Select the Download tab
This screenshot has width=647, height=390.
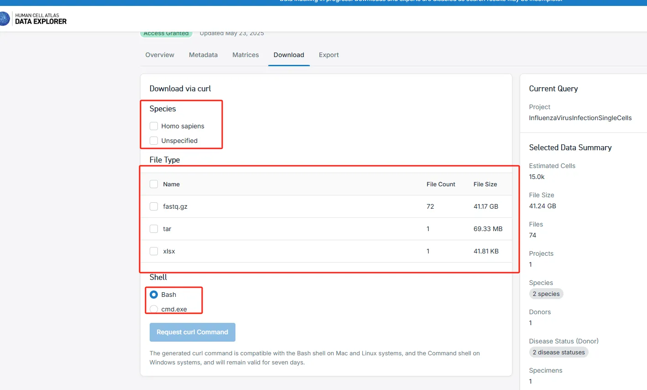(289, 55)
